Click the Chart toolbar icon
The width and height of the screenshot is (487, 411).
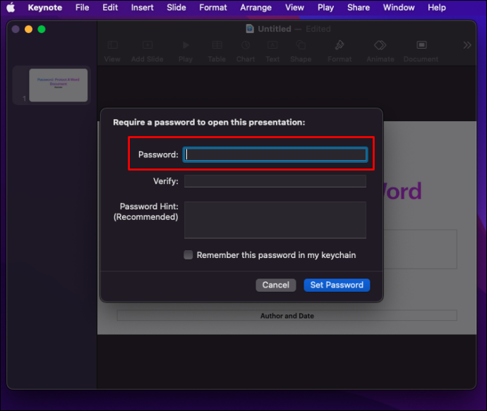246,45
